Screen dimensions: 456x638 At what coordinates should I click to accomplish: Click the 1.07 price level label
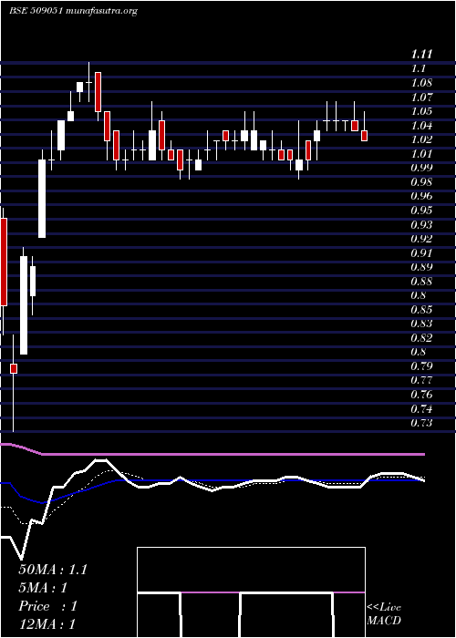pyautogui.click(x=421, y=97)
